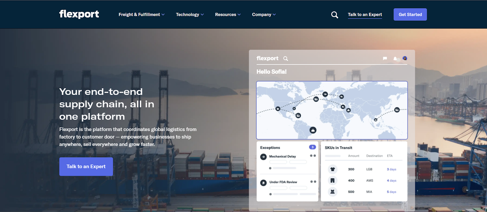487x212 pixels.
Task: Click the Amount column header
Action: [354, 156]
